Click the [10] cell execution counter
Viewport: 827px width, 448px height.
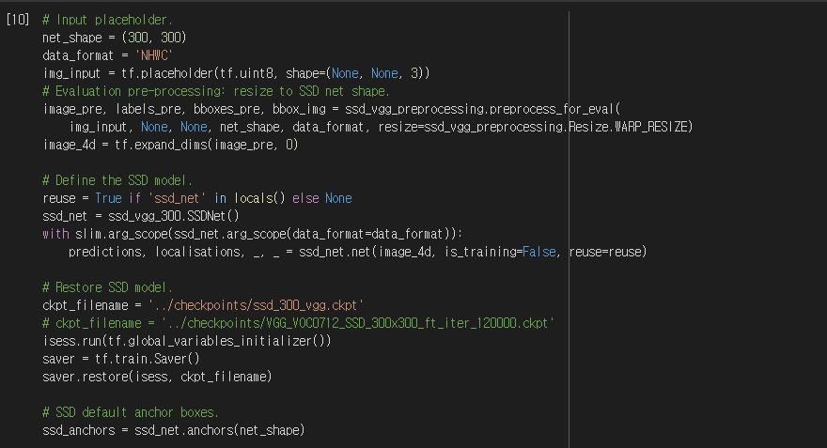(18, 20)
